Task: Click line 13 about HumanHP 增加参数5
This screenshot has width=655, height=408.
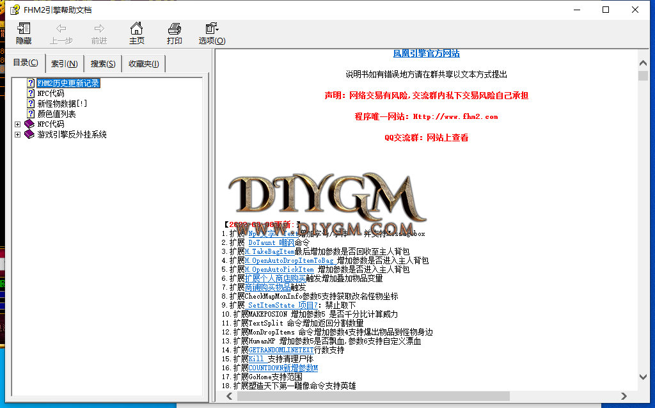Action: [321, 341]
